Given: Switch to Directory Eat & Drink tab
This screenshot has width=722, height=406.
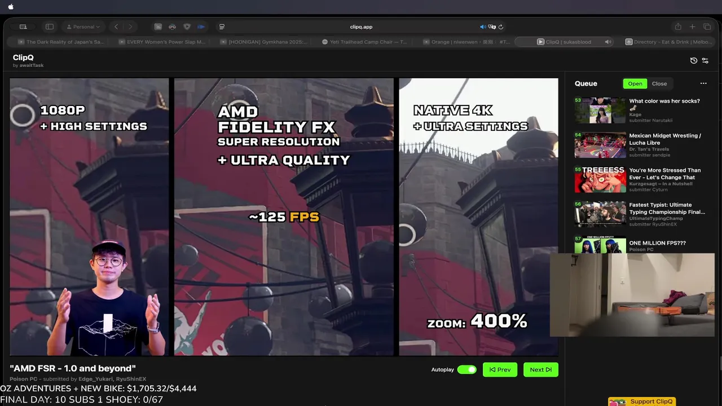Looking at the screenshot, I should (x=668, y=42).
